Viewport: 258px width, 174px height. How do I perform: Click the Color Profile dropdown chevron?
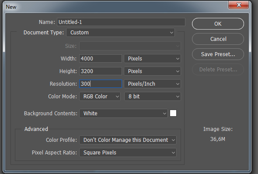[173, 140]
